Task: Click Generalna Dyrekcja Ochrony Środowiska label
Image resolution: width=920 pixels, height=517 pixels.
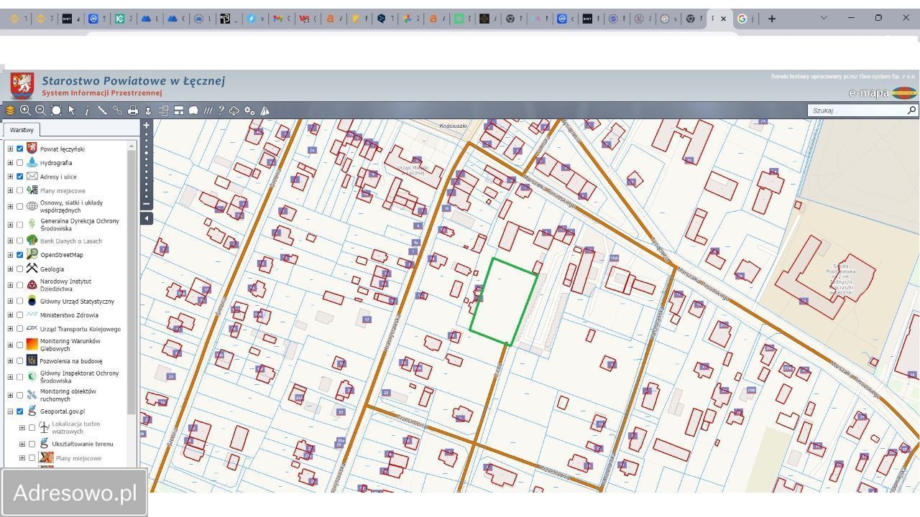Action: click(x=80, y=225)
